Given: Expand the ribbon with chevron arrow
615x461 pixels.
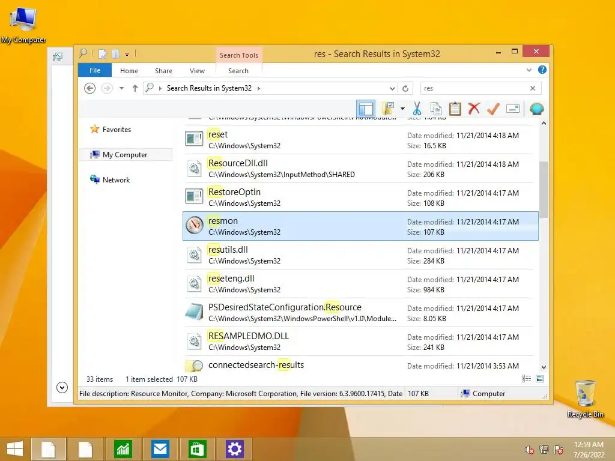Looking at the screenshot, I should 529,70.
